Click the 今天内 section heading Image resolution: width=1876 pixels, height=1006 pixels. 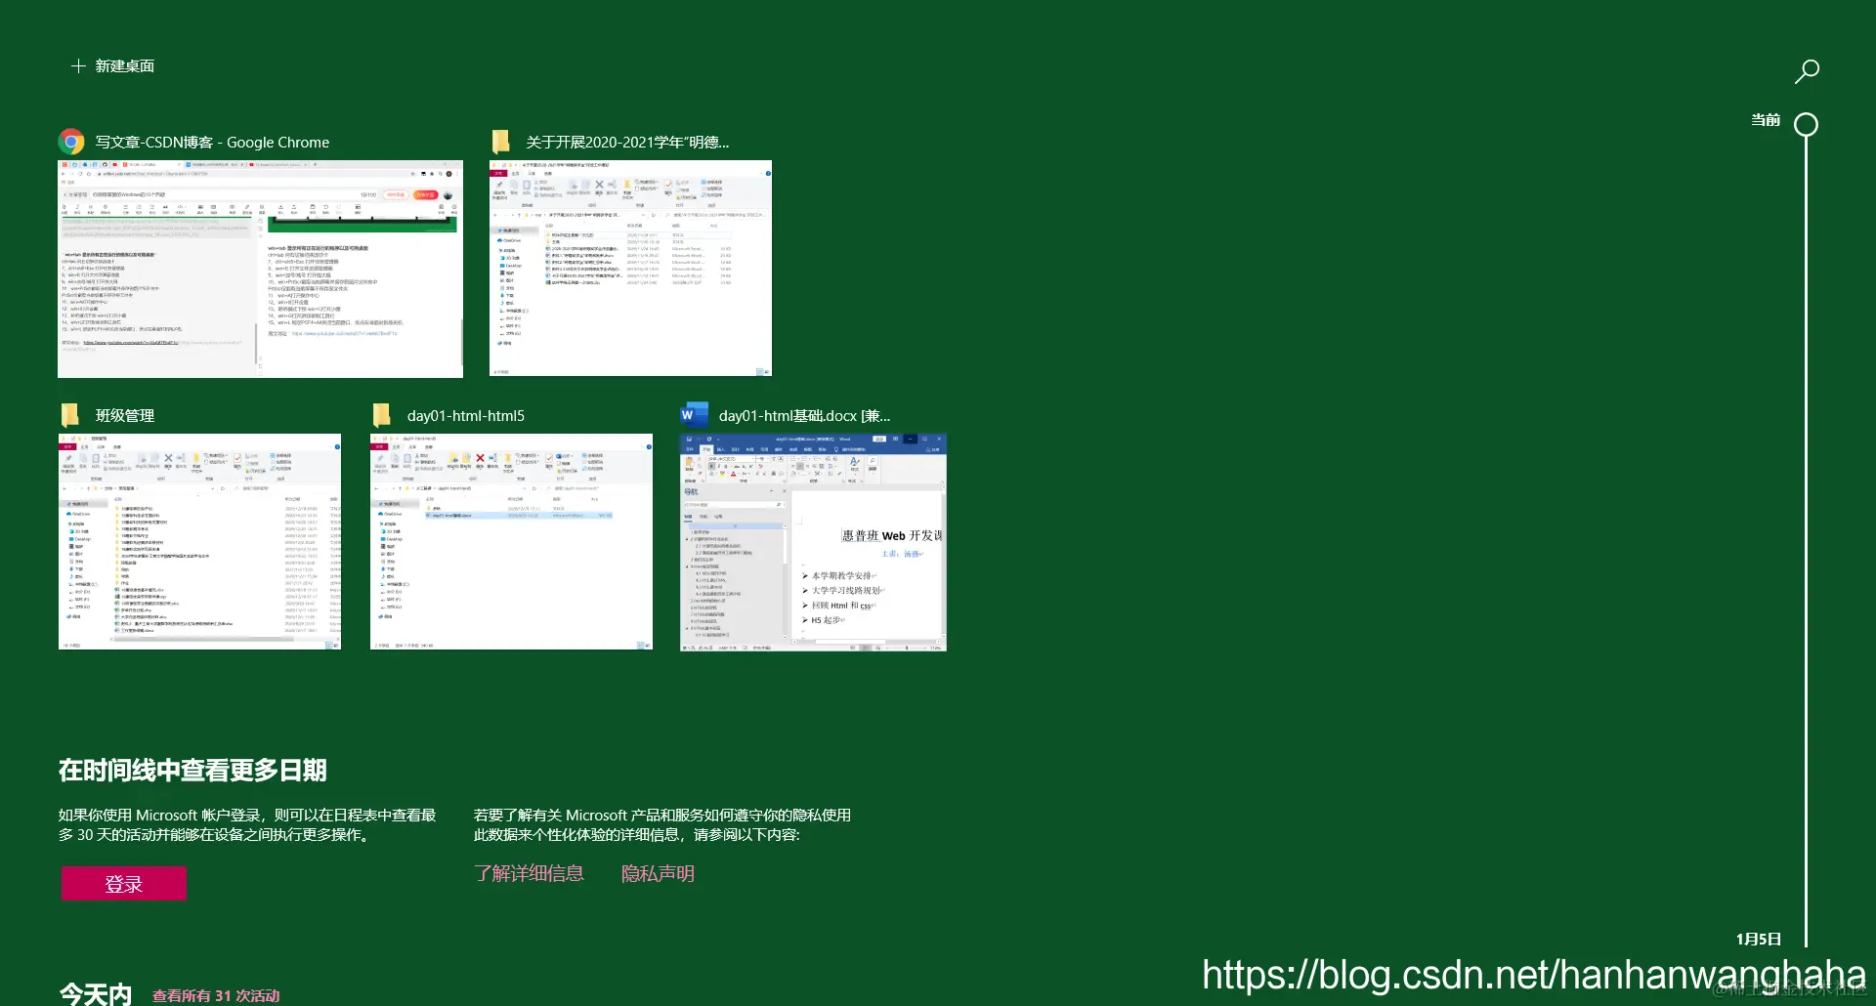95,994
